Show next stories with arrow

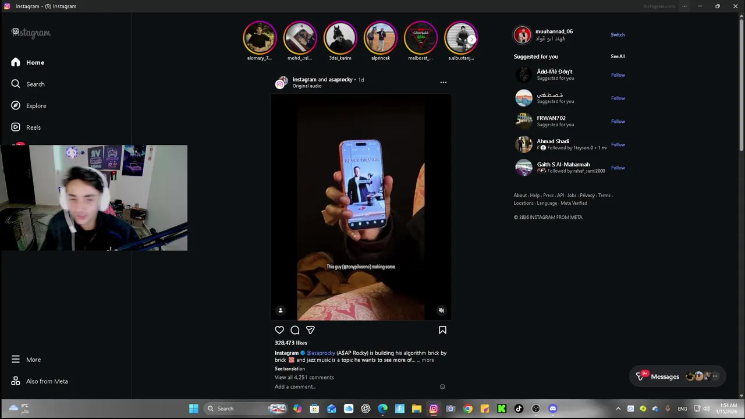pos(471,40)
